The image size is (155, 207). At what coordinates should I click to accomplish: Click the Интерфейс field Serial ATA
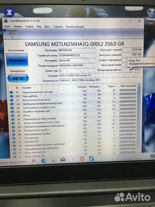coord(77,61)
